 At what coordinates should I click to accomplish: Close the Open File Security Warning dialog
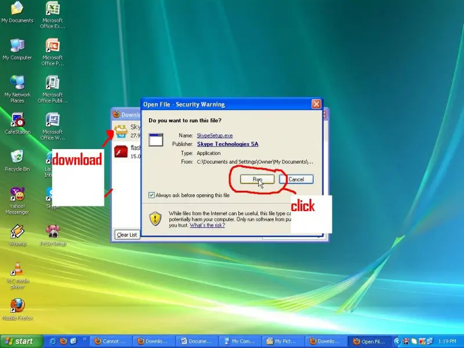tap(316, 104)
